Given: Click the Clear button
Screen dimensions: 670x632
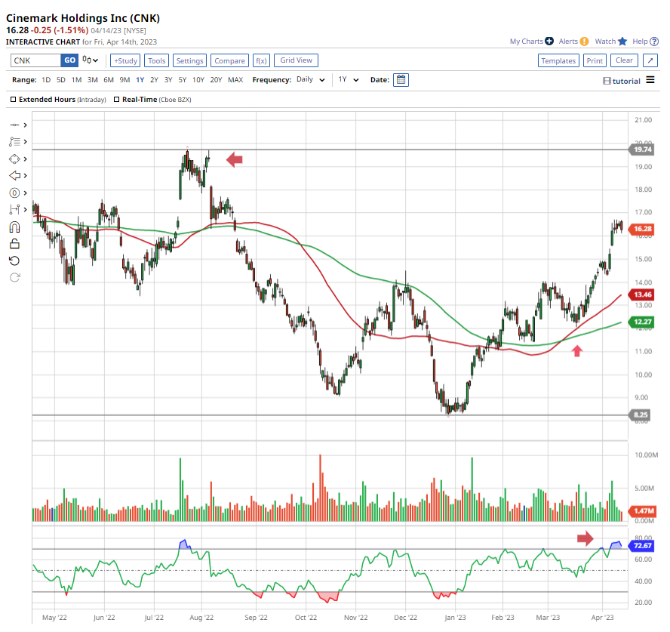Looking at the screenshot, I should 624,60.
